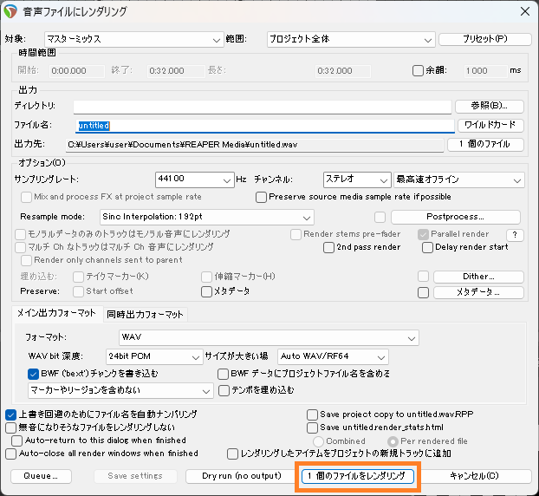Enable Save project copy to untitled.wav.RPP
The image size is (539, 496).
[x=313, y=414]
